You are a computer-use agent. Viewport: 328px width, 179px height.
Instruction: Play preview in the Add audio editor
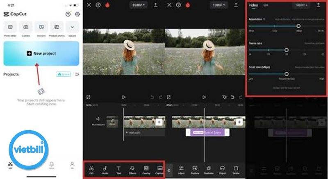click(x=124, y=97)
